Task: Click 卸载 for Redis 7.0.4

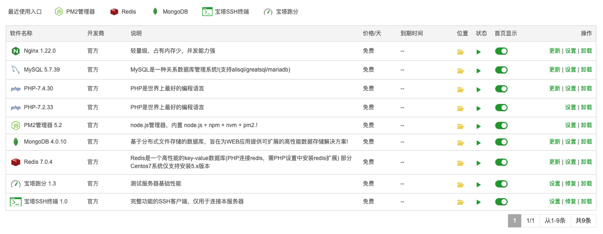Action: [587, 162]
